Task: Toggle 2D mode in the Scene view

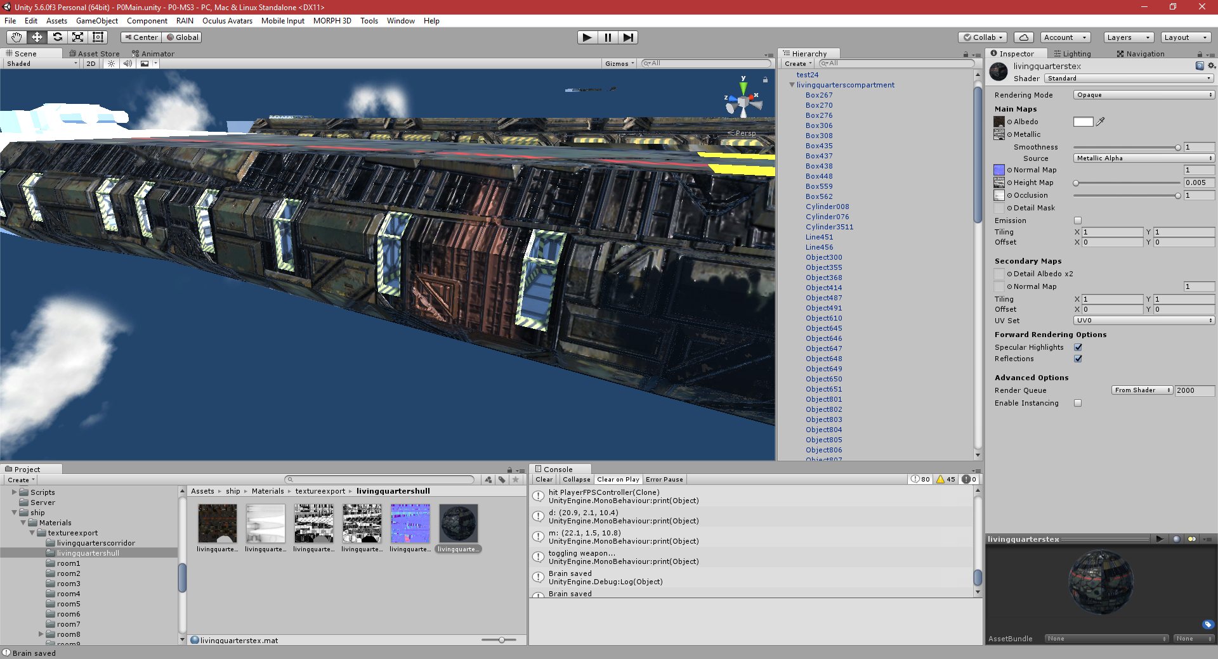Action: tap(91, 63)
